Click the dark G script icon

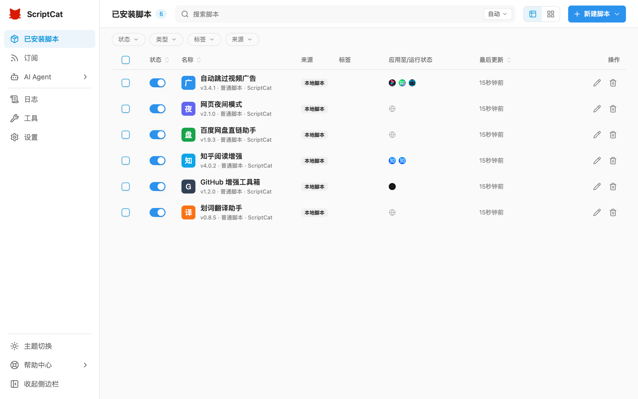[188, 187]
